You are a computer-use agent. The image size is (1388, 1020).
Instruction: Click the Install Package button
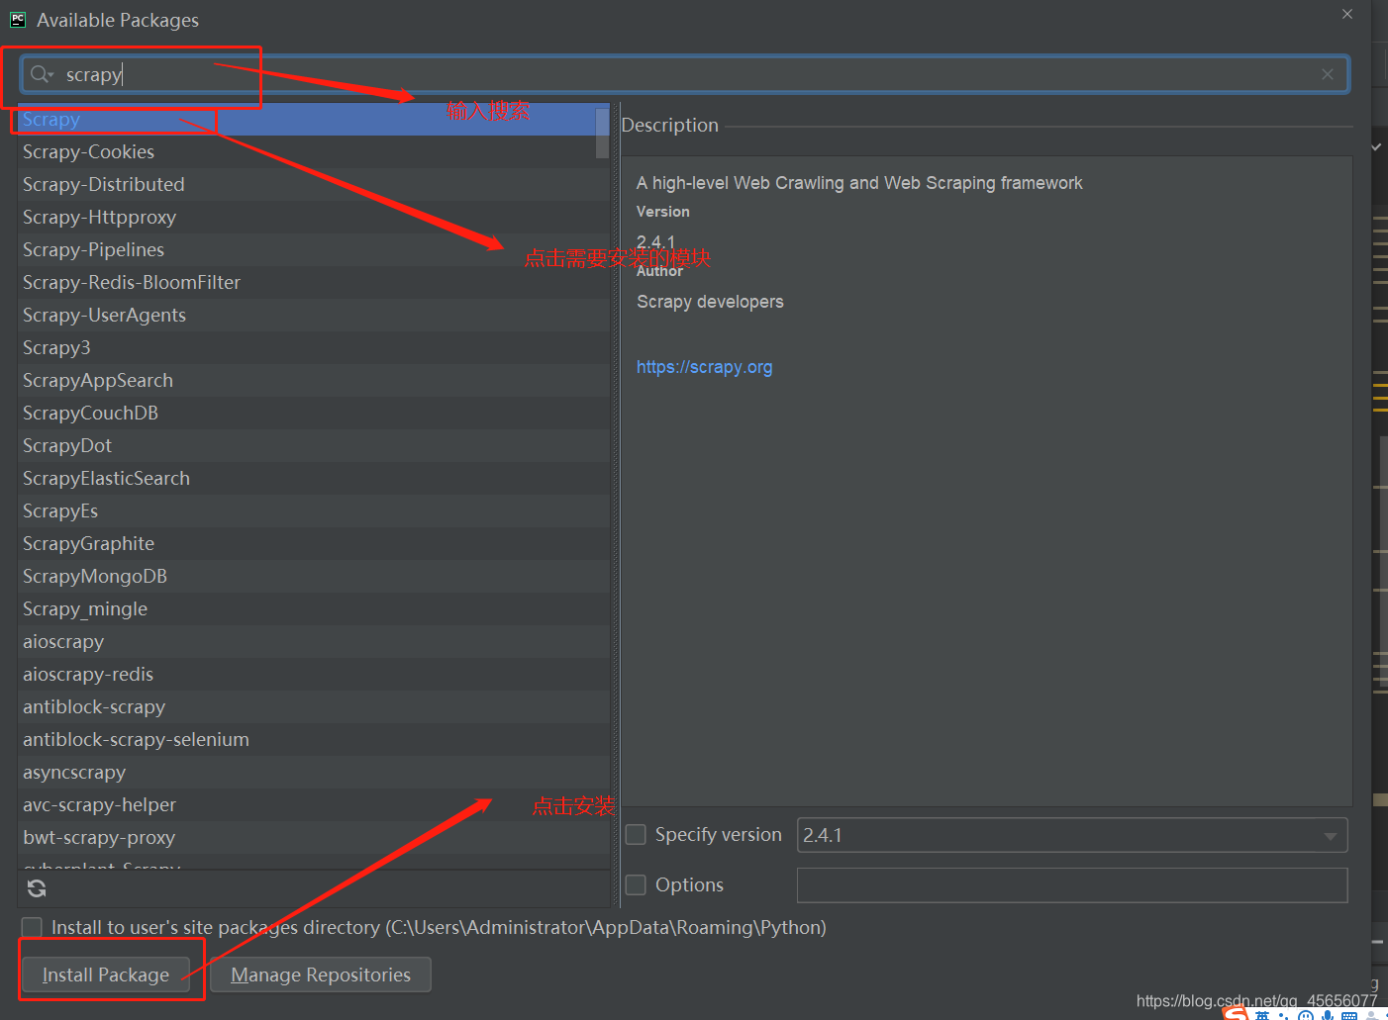(106, 974)
